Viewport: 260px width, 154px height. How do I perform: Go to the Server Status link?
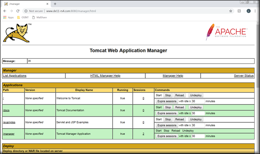(243, 76)
